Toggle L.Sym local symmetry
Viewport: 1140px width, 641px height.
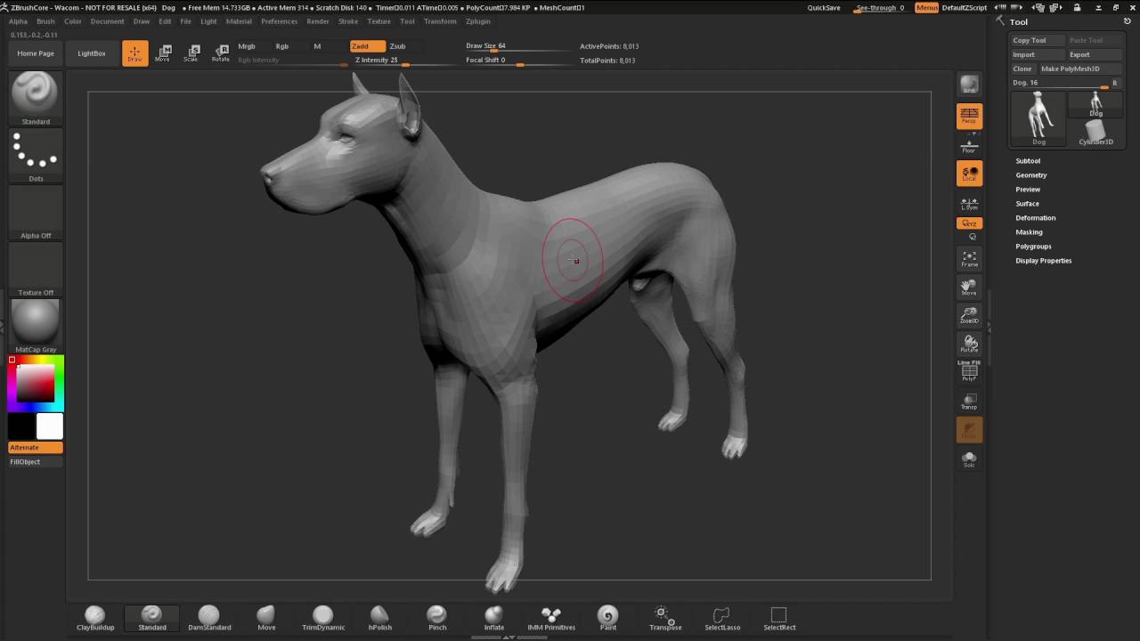[969, 204]
